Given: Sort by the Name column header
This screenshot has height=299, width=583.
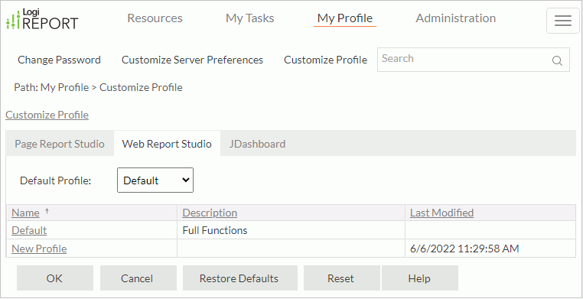Looking at the screenshot, I should [x=25, y=213].
